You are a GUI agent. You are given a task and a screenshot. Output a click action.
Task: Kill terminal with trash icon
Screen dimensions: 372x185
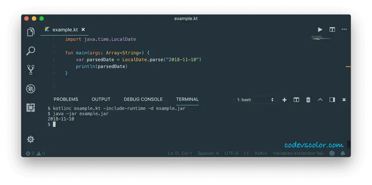(308, 100)
